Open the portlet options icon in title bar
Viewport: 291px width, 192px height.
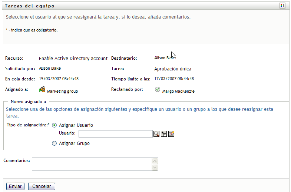(x=282, y=6)
